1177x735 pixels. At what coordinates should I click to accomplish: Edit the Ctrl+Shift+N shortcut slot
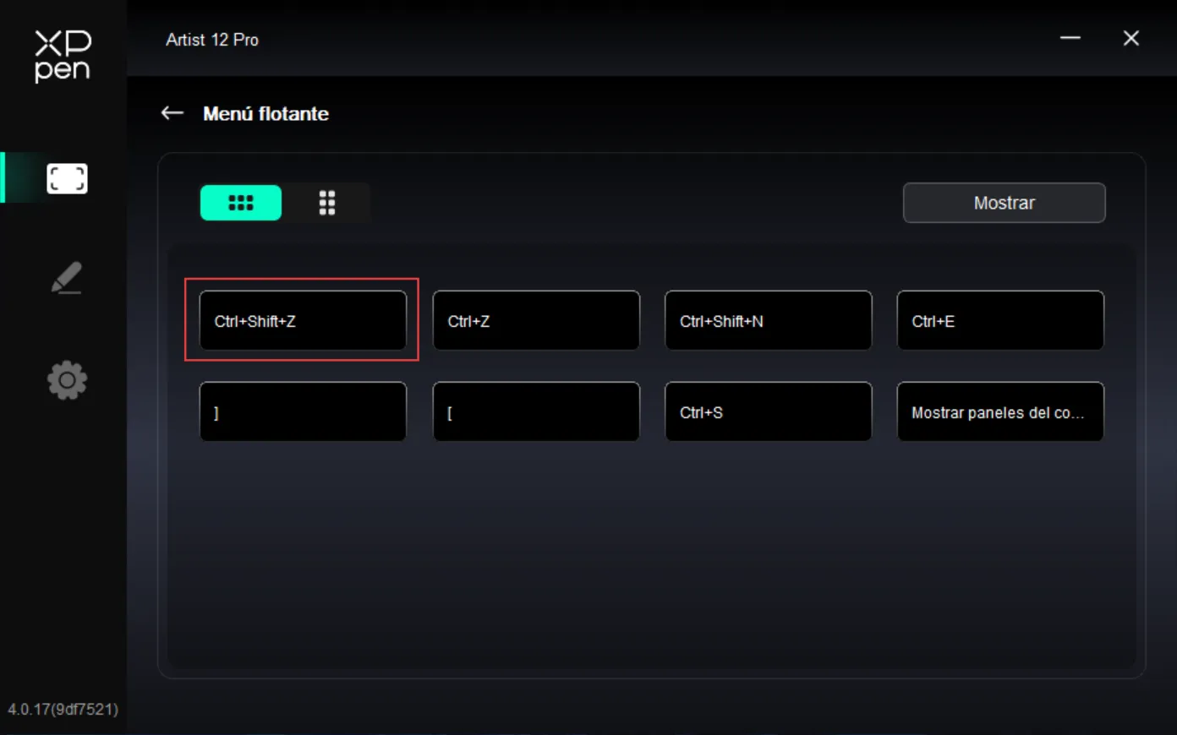point(769,320)
